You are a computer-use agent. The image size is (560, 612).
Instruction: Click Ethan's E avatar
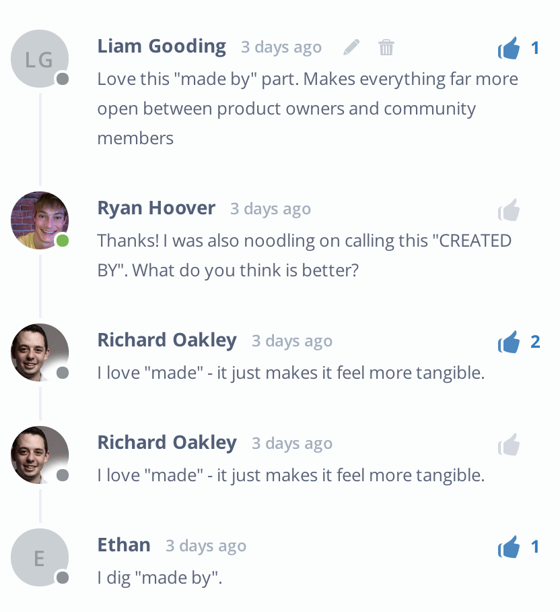click(40, 557)
